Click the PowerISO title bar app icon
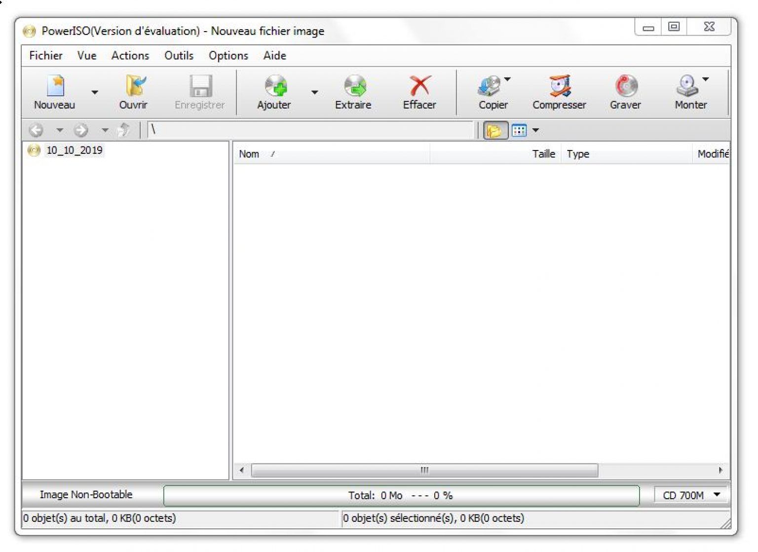758x552 pixels. tap(30, 32)
